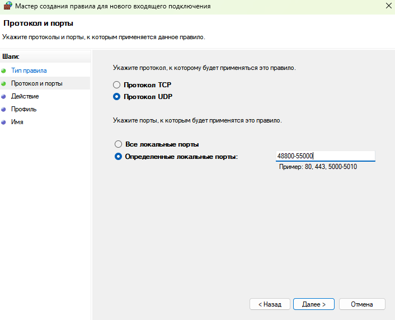Select the Имя step in sidebar
This screenshot has width=395, height=320.
[17, 122]
